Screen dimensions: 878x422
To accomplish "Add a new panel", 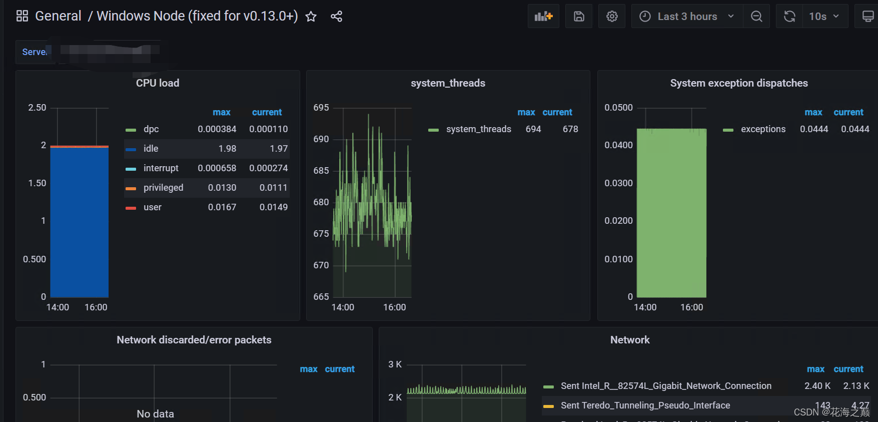I will pos(543,17).
